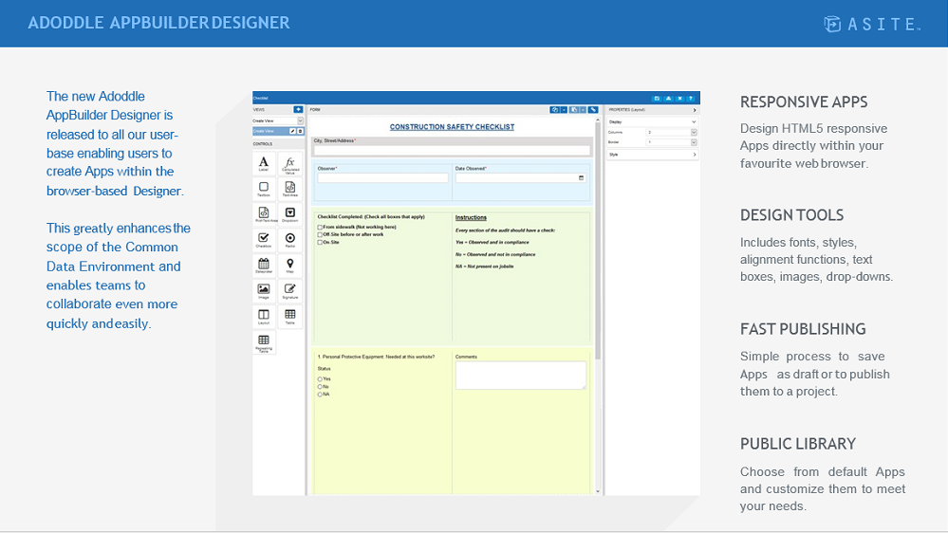Expand the Style section

point(694,155)
